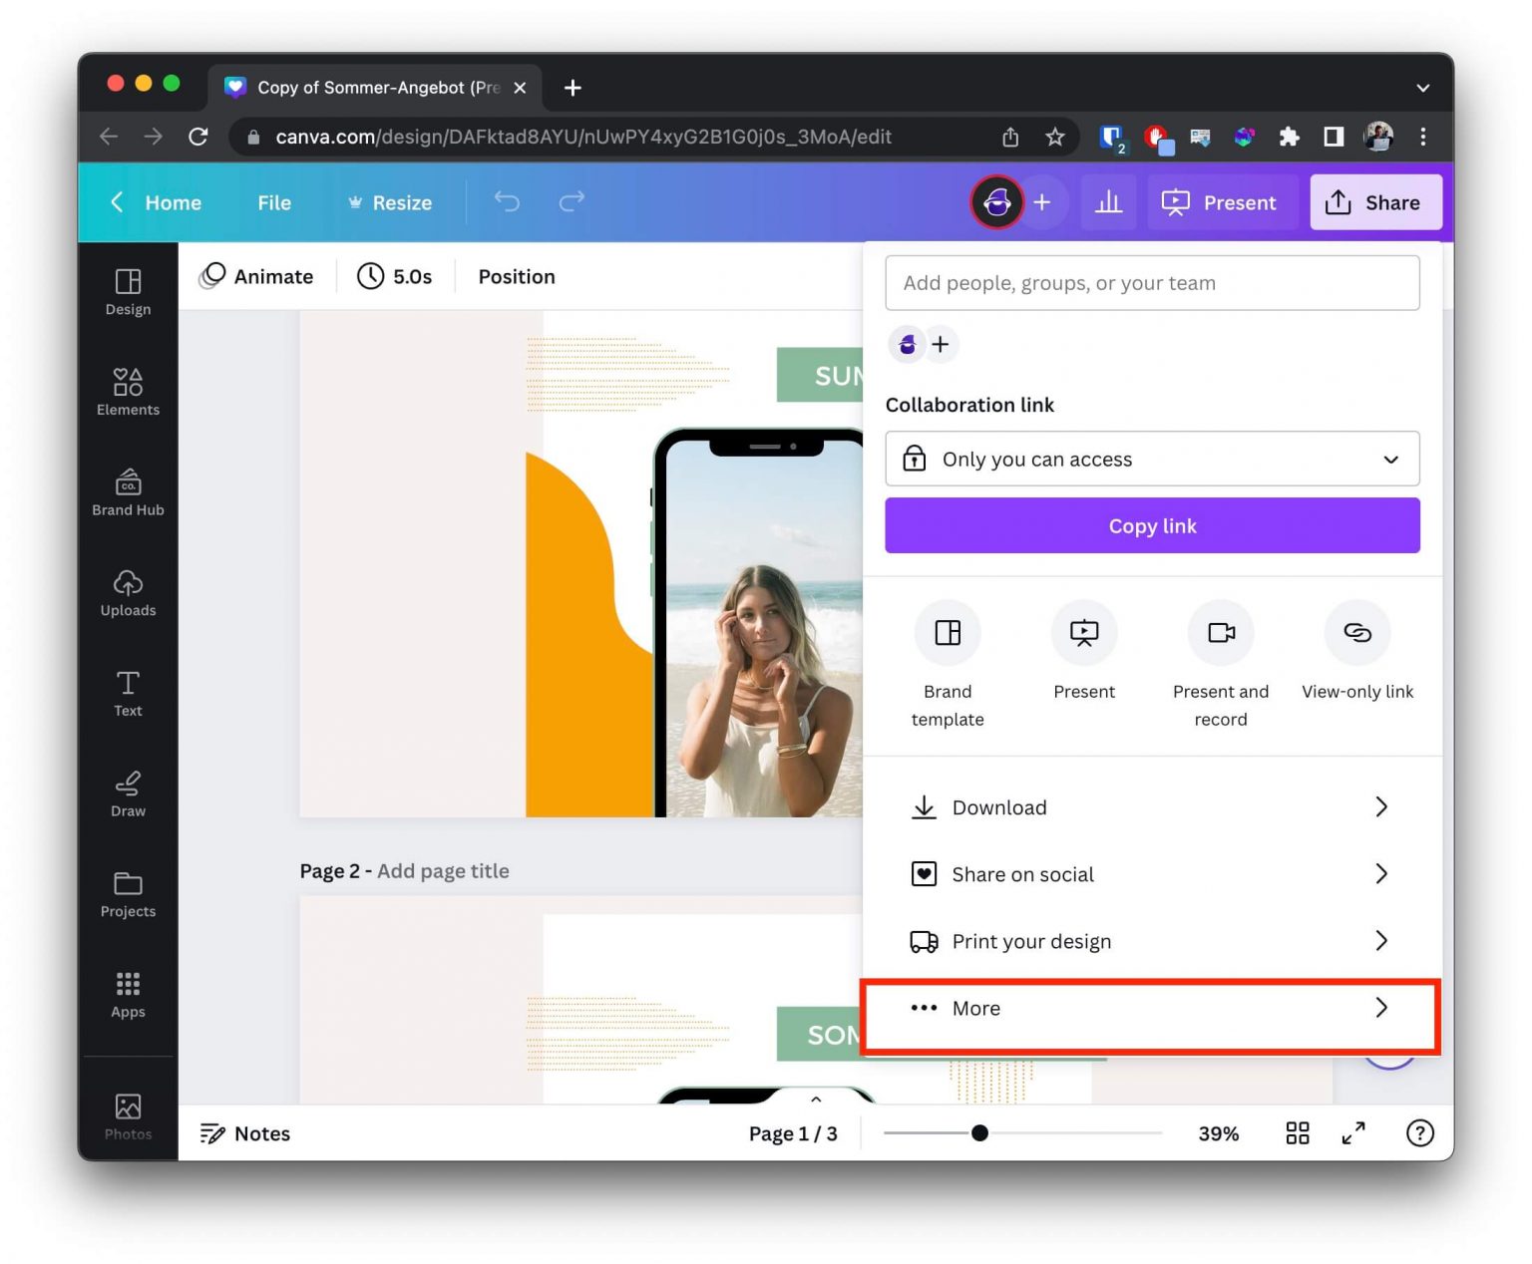Close the Canva browser tab
Image resolution: width=1532 pixels, height=1264 pixels.
click(520, 88)
